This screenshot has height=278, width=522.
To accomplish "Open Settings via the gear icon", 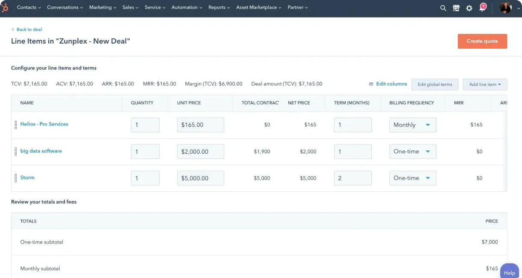I will click(469, 8).
